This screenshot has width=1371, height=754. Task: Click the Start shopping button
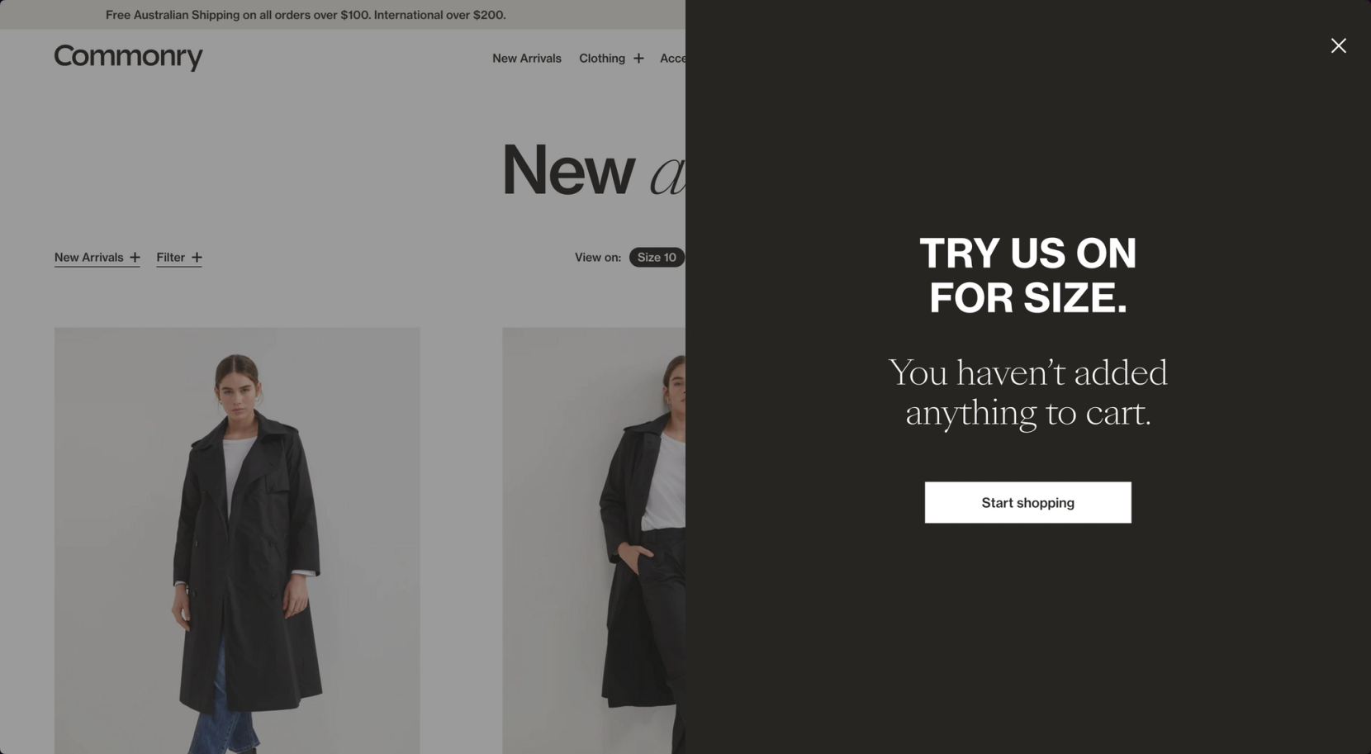(x=1027, y=502)
